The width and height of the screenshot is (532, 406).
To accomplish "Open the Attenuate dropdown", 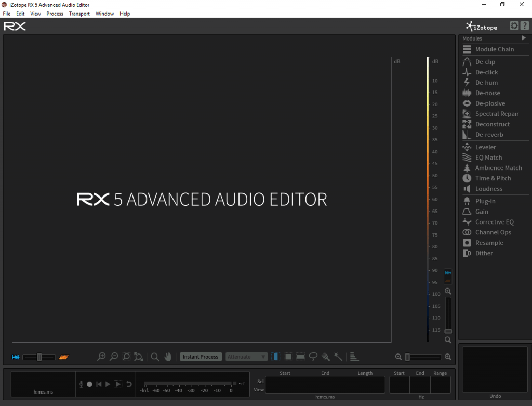I will (247, 357).
